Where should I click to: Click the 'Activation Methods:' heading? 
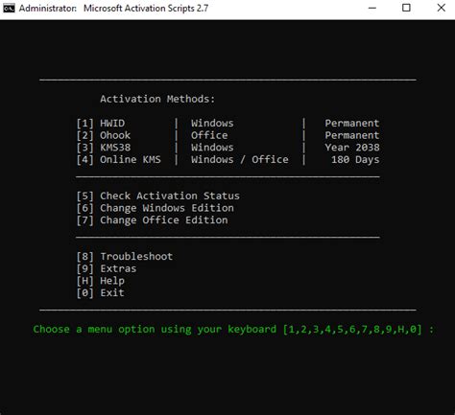(157, 99)
